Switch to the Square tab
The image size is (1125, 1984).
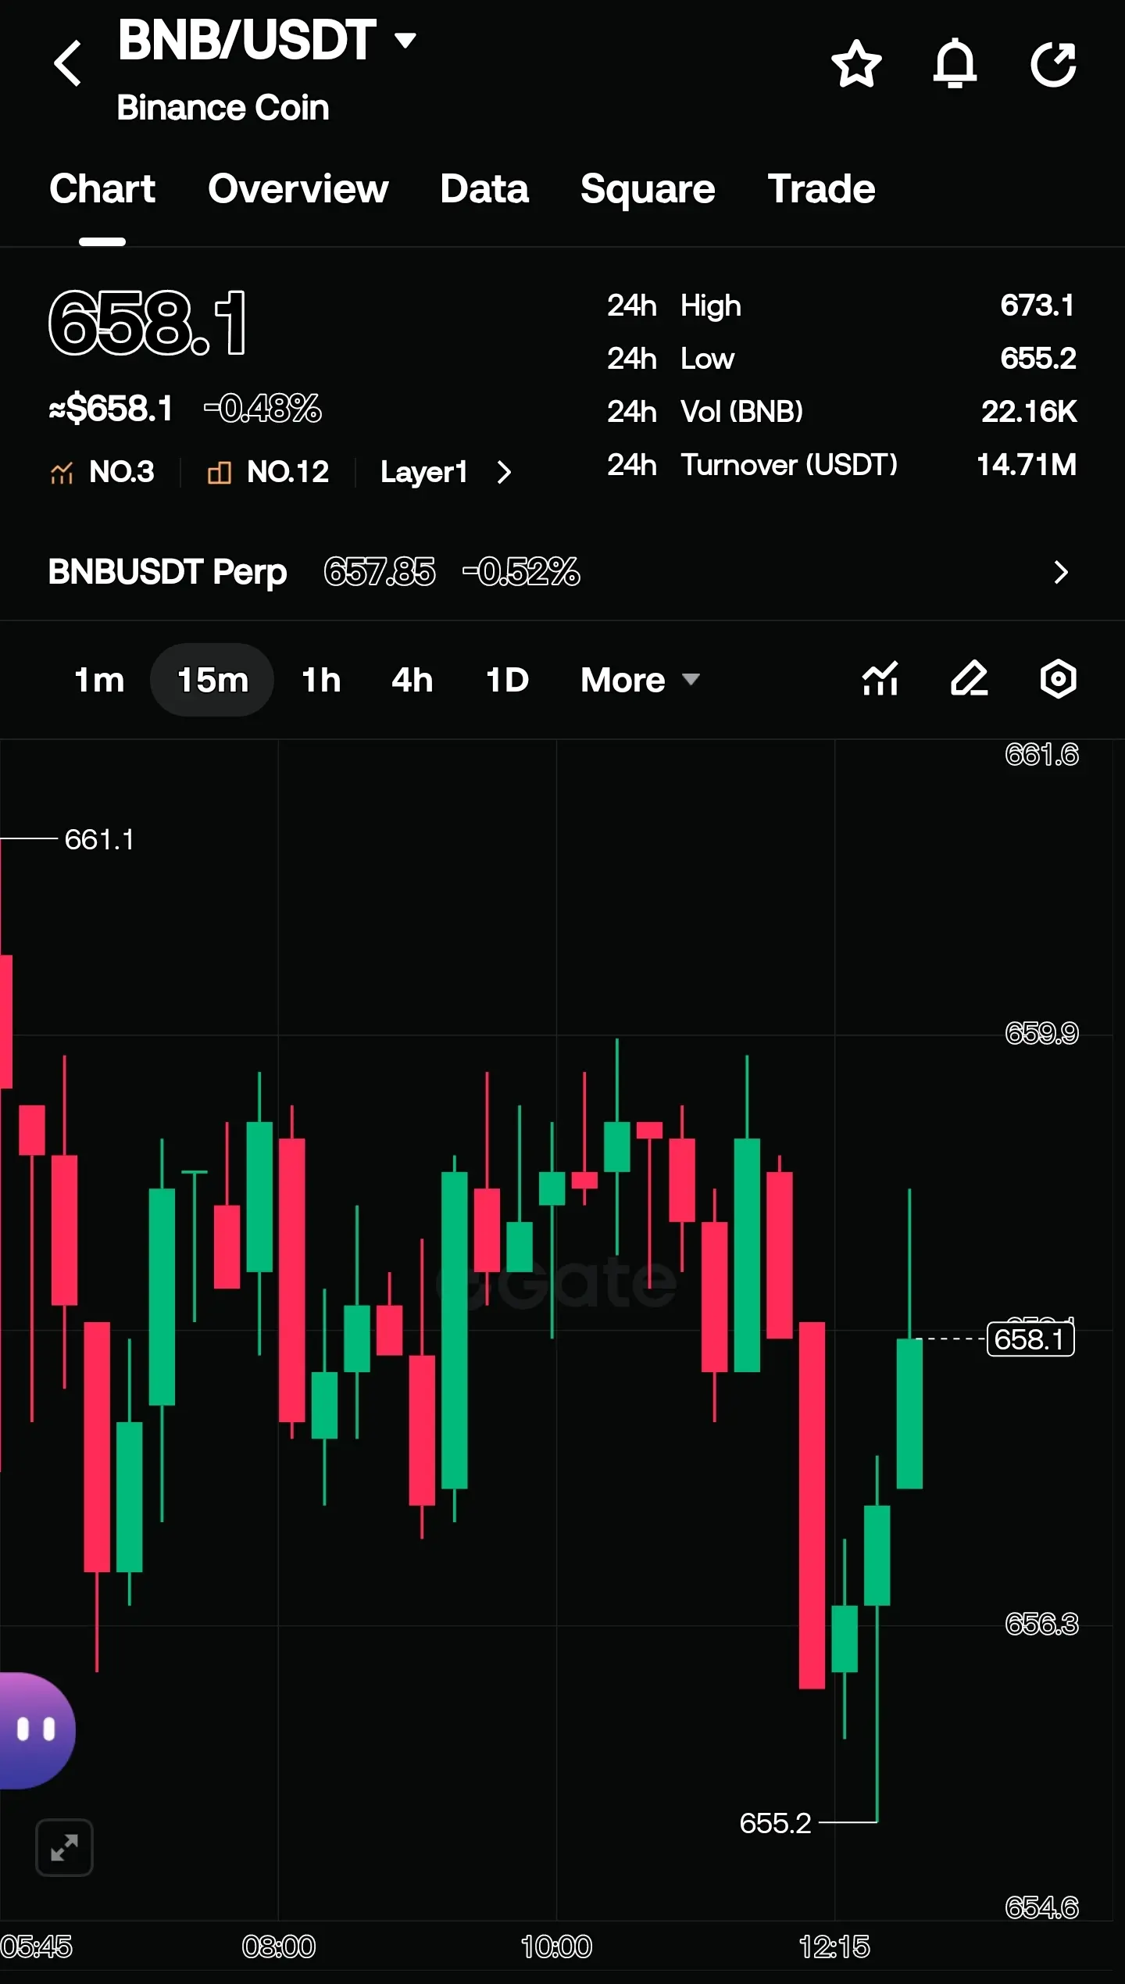[x=648, y=189]
